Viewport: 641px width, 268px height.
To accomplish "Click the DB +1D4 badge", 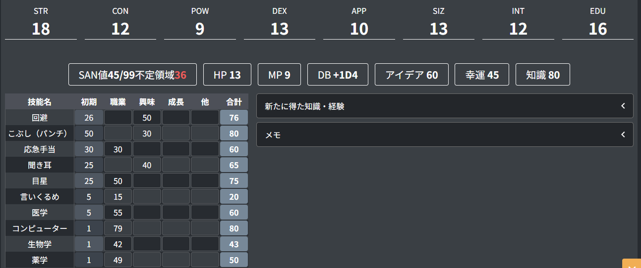I will pos(338,75).
